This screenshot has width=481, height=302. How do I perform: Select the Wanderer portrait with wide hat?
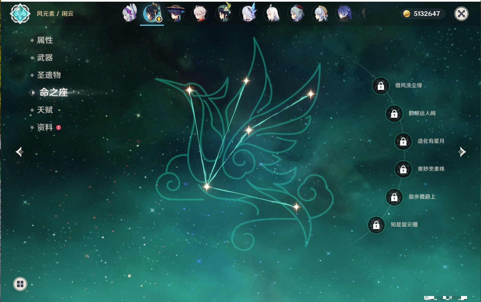click(x=176, y=14)
